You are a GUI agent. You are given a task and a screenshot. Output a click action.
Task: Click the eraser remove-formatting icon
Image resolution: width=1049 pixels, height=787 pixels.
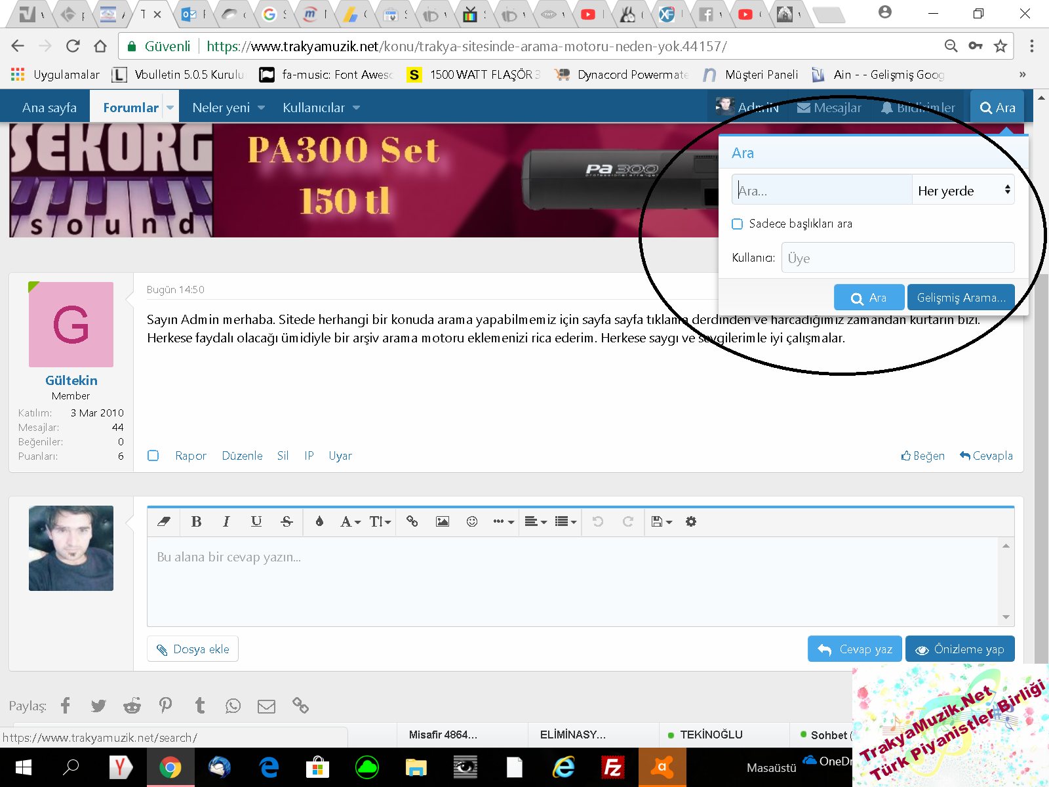164,521
